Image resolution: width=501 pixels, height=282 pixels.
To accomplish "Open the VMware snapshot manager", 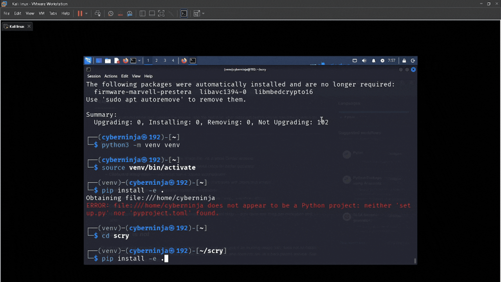I will coord(130,13).
